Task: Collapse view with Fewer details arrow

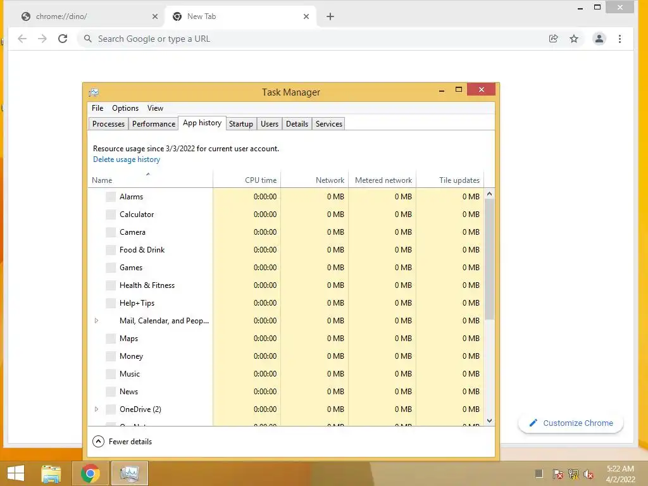Action: click(98, 442)
